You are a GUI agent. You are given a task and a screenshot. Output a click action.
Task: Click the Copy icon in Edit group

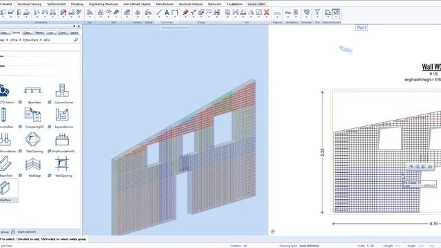click(x=227, y=12)
